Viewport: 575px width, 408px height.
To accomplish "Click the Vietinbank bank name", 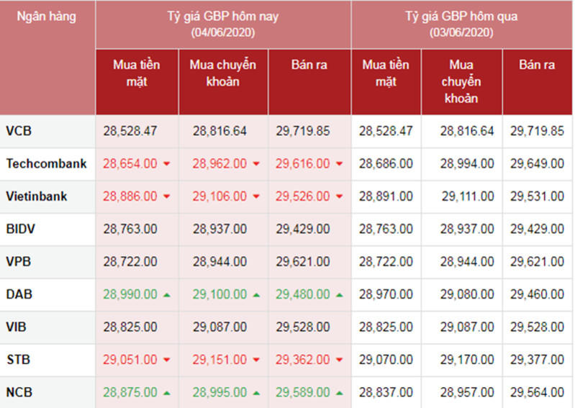I will 37,196.
